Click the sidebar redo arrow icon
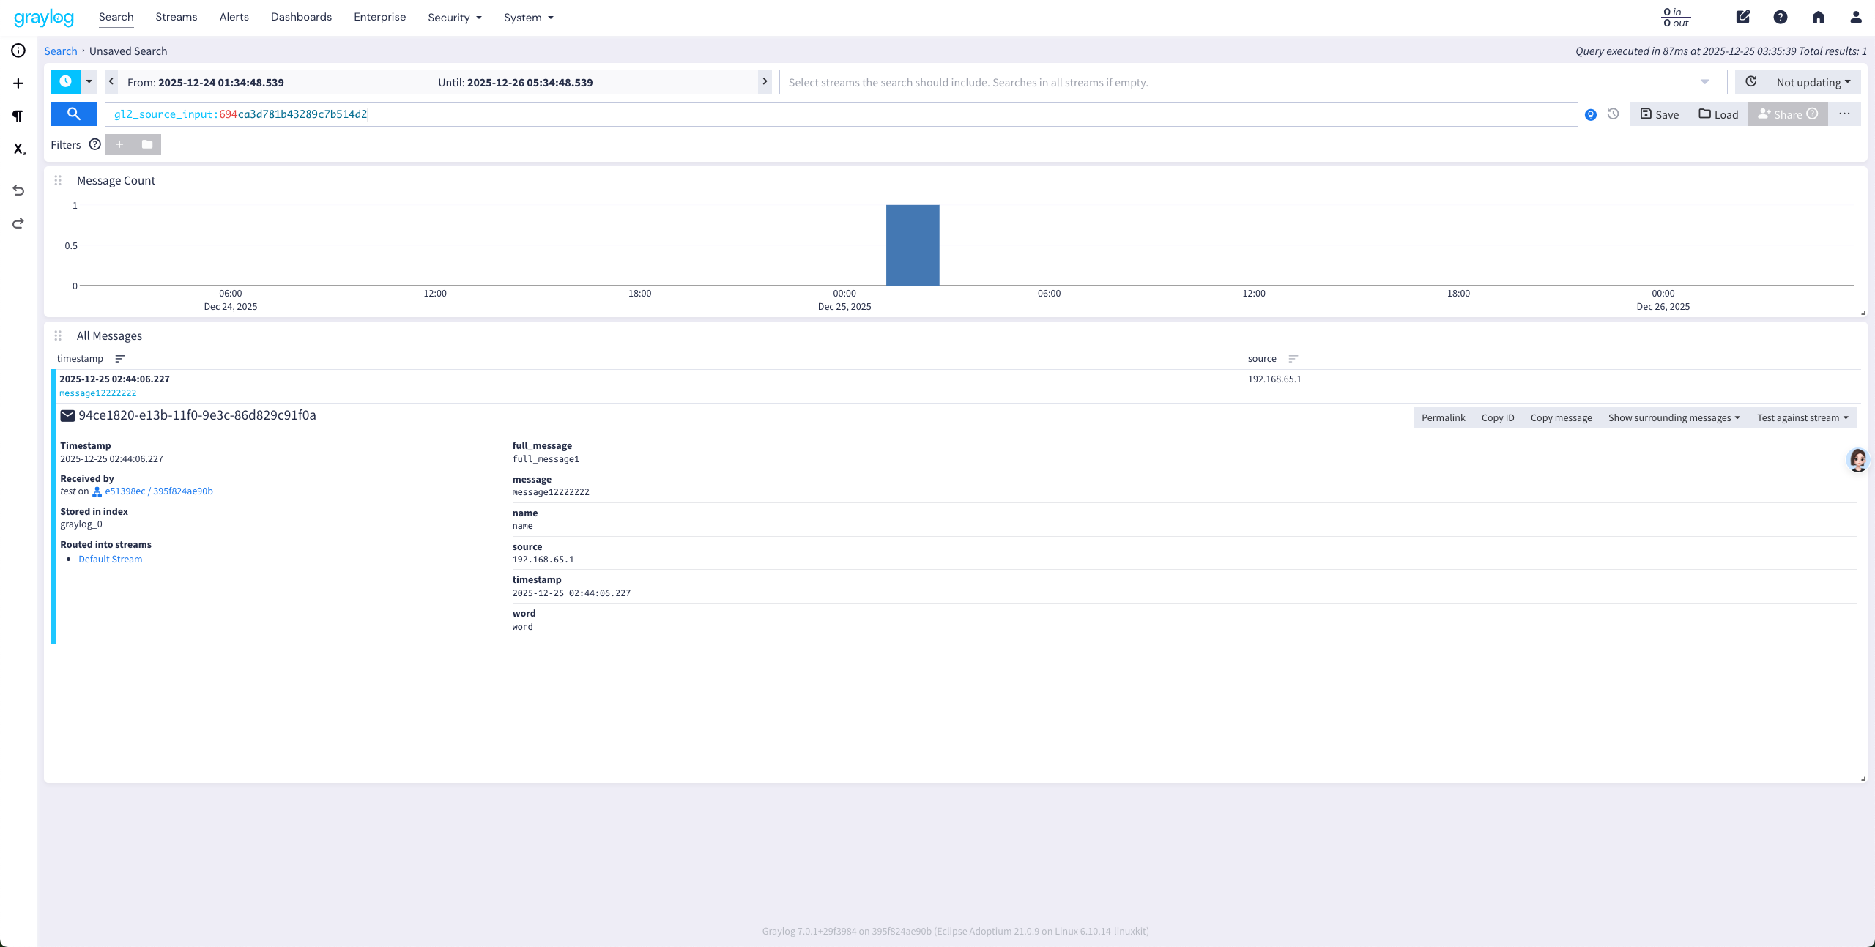The image size is (1875, 947). 18,223
